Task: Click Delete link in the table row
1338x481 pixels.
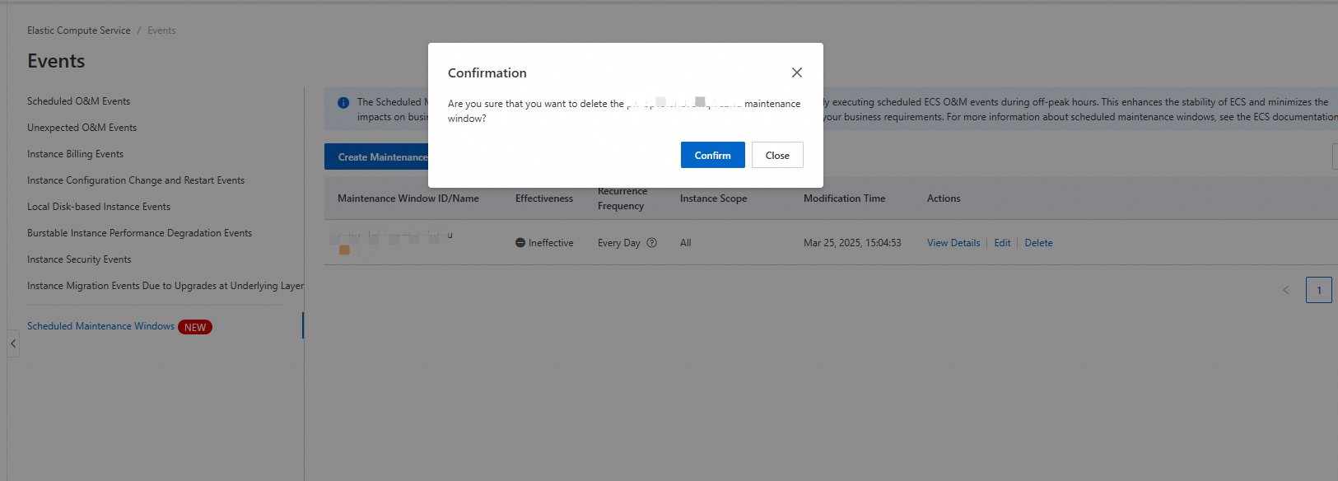Action: click(x=1038, y=243)
